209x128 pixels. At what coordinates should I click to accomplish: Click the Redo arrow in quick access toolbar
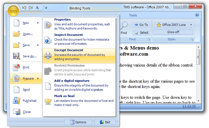tap(31, 8)
